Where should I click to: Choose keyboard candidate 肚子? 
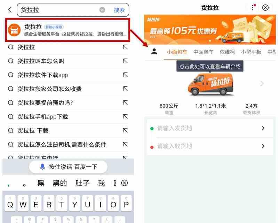(82, 183)
